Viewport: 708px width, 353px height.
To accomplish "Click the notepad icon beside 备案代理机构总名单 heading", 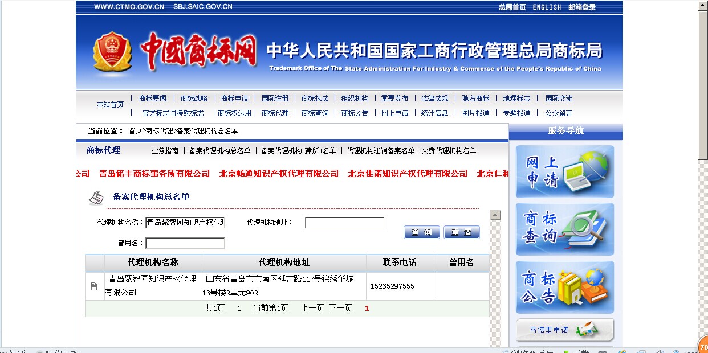I will pyautogui.click(x=96, y=198).
